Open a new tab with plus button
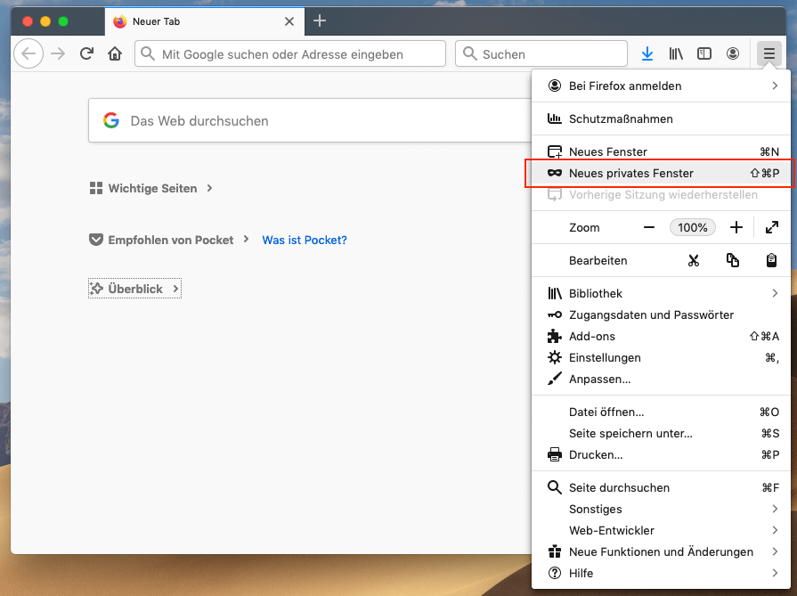Viewport: 797px width, 596px height. (x=319, y=20)
